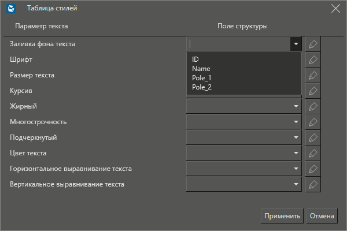The height and width of the screenshot is (231, 347).
Task: Click the Параметр текста column header
Action: point(42,26)
